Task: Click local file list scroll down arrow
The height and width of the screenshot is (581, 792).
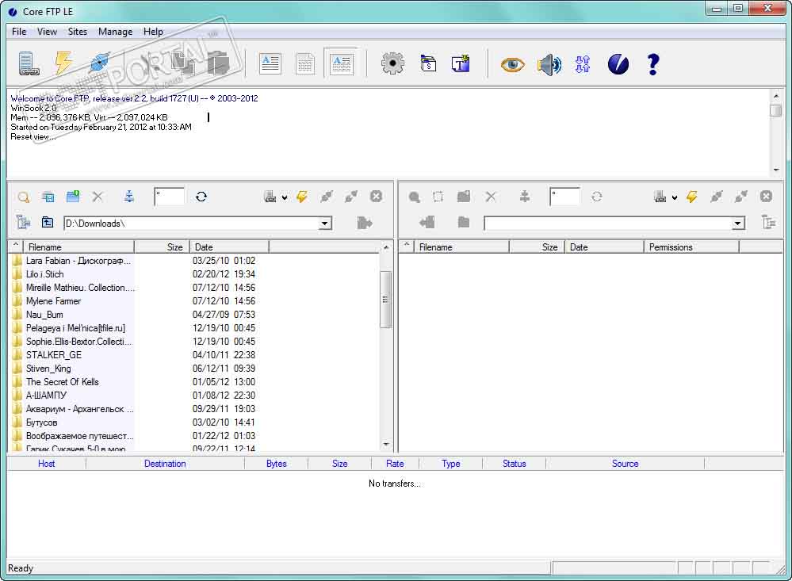Action: 386,445
